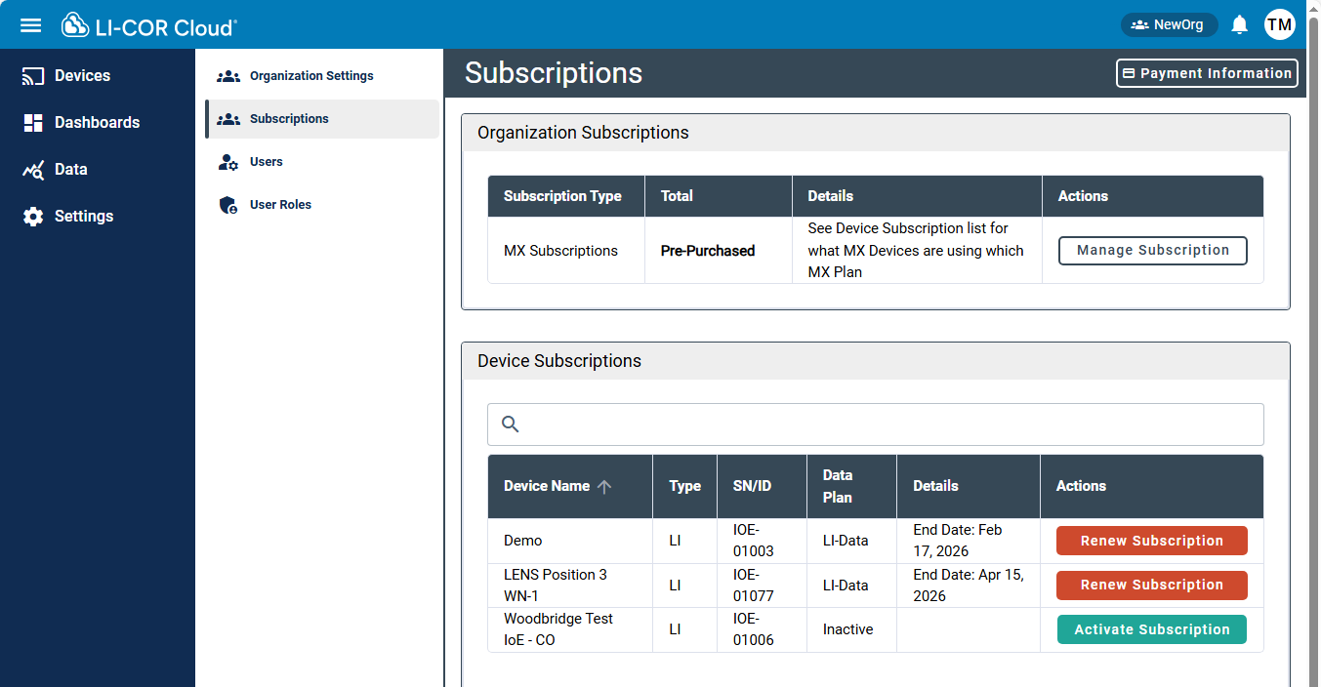Image resolution: width=1321 pixels, height=687 pixels.
Task: Click the LI-COR Cloud logo
Action: coord(149,26)
